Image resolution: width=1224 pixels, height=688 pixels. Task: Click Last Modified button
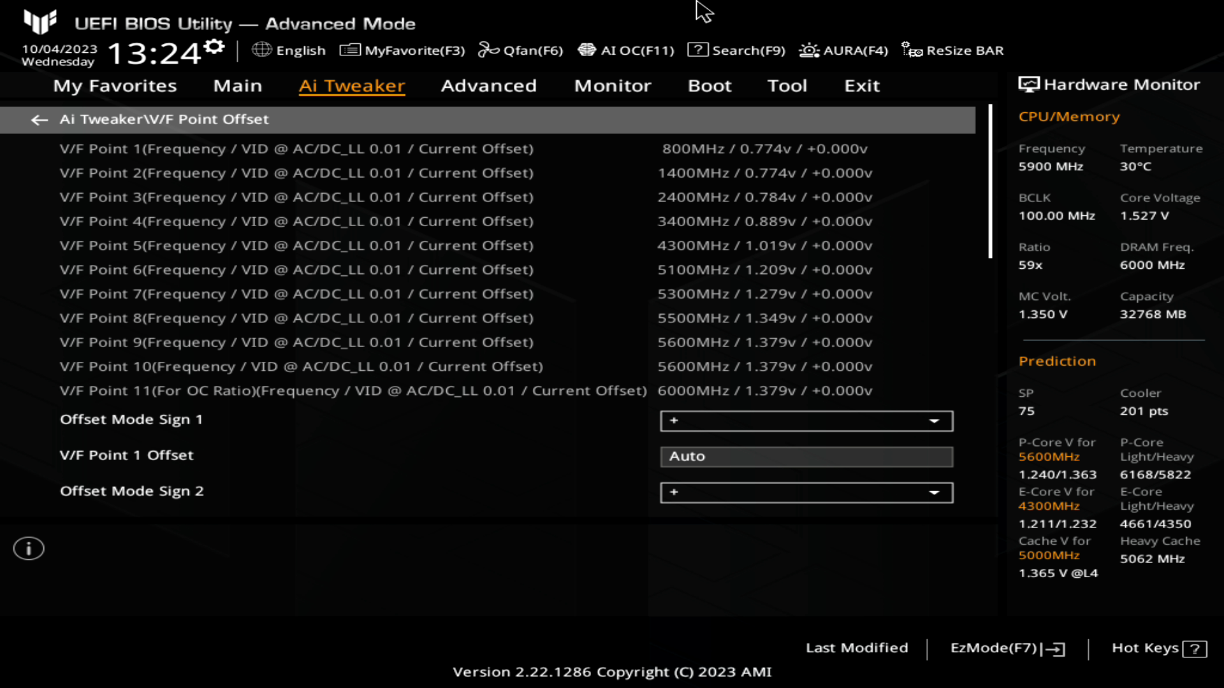(856, 648)
